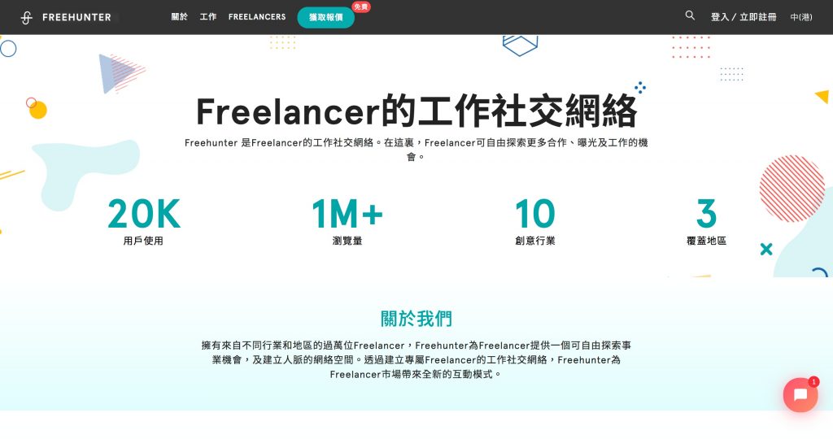Screen dimensions: 833x439
Task: Click the hero description starting 'Freehunter 是'
Action: [416, 149]
